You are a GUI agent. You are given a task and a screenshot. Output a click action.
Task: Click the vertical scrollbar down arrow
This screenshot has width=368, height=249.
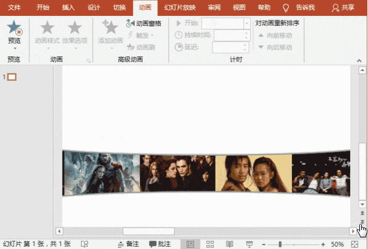362,204
